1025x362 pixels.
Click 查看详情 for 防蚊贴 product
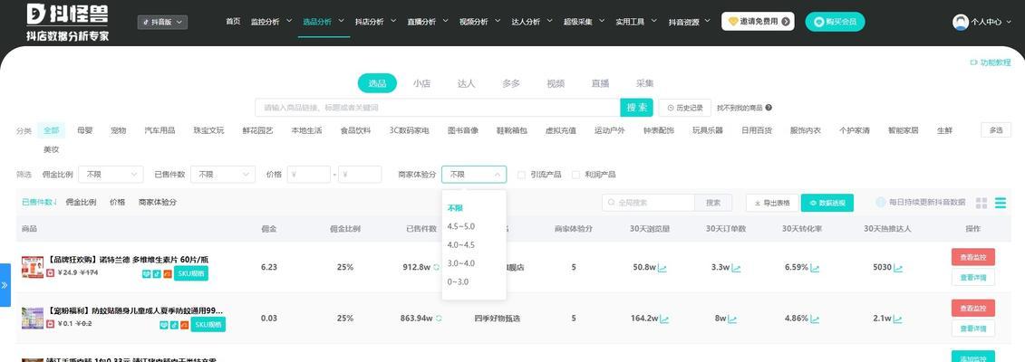coord(973,329)
